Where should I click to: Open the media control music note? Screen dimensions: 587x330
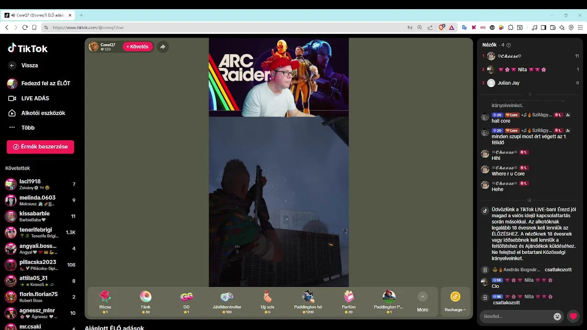(534, 27)
